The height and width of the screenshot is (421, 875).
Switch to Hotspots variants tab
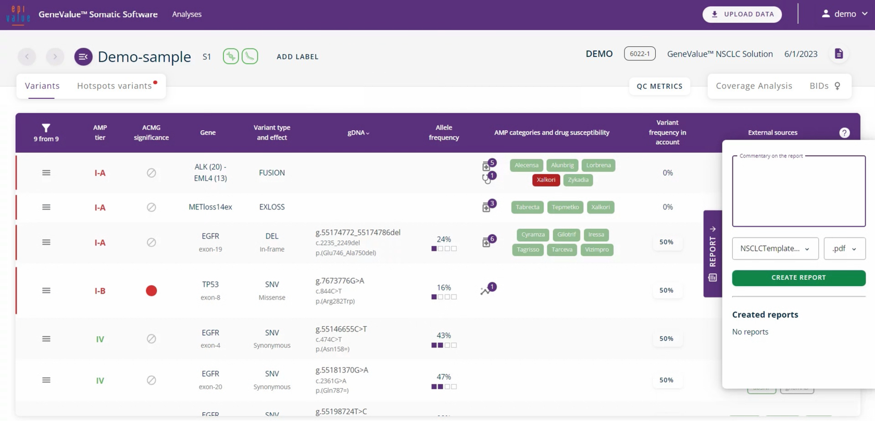pos(115,86)
